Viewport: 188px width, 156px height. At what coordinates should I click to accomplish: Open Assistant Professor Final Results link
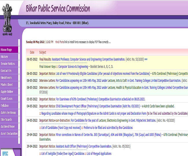pyautogui.click(x=89, y=59)
